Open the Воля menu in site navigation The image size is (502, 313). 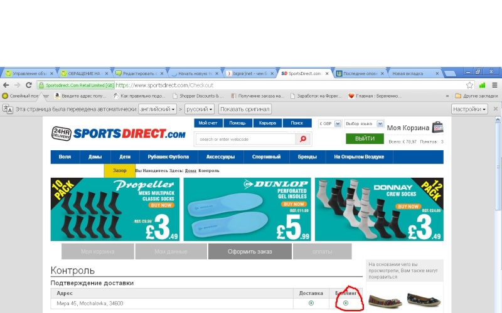coord(65,157)
